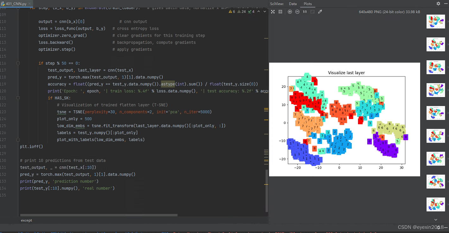Go to previous highlighted problem arrow

[259, 11]
